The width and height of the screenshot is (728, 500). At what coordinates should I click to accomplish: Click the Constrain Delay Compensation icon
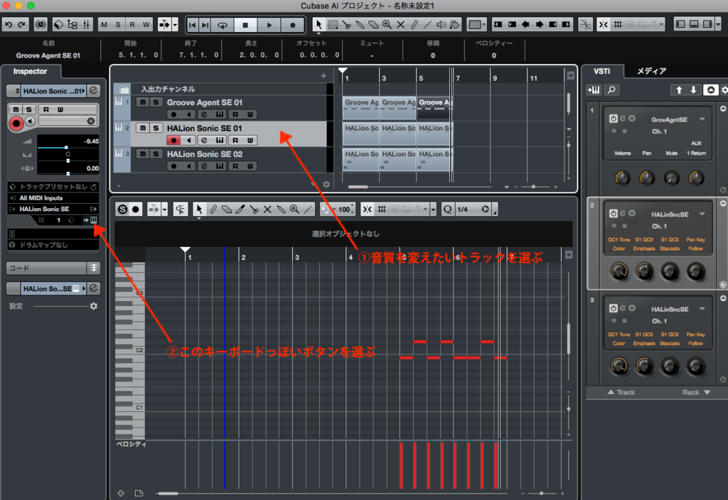41,25
